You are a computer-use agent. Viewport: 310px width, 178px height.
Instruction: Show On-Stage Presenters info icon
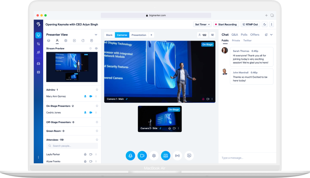(x=97, y=106)
